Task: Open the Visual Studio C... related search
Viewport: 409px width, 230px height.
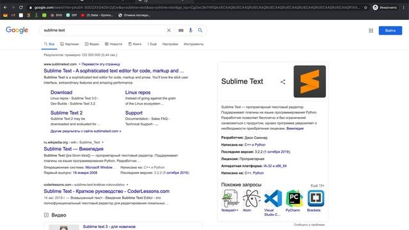Action: (273, 203)
